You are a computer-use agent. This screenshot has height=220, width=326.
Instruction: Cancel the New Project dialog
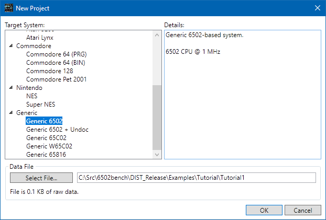point(303,210)
